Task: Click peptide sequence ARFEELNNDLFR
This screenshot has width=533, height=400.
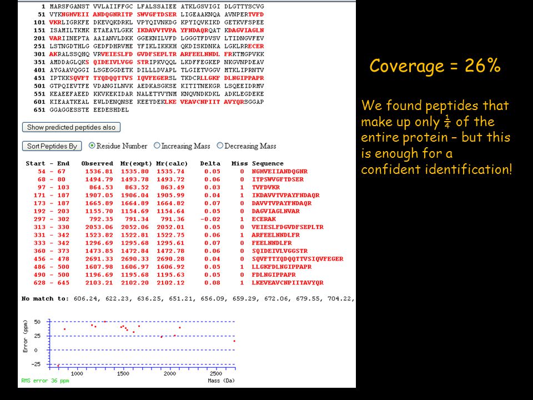Action: [x=276, y=235]
